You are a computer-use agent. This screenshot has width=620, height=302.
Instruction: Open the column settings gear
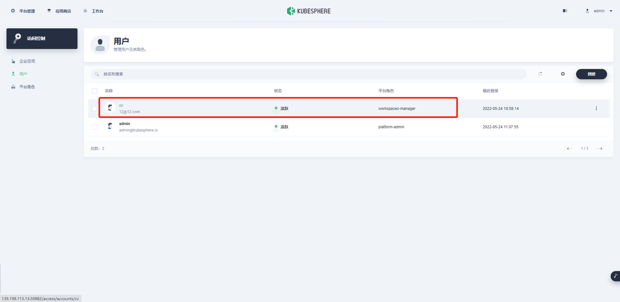(x=563, y=74)
